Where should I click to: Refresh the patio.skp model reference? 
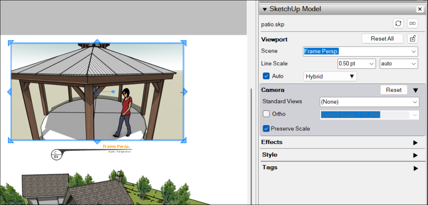tap(398, 23)
